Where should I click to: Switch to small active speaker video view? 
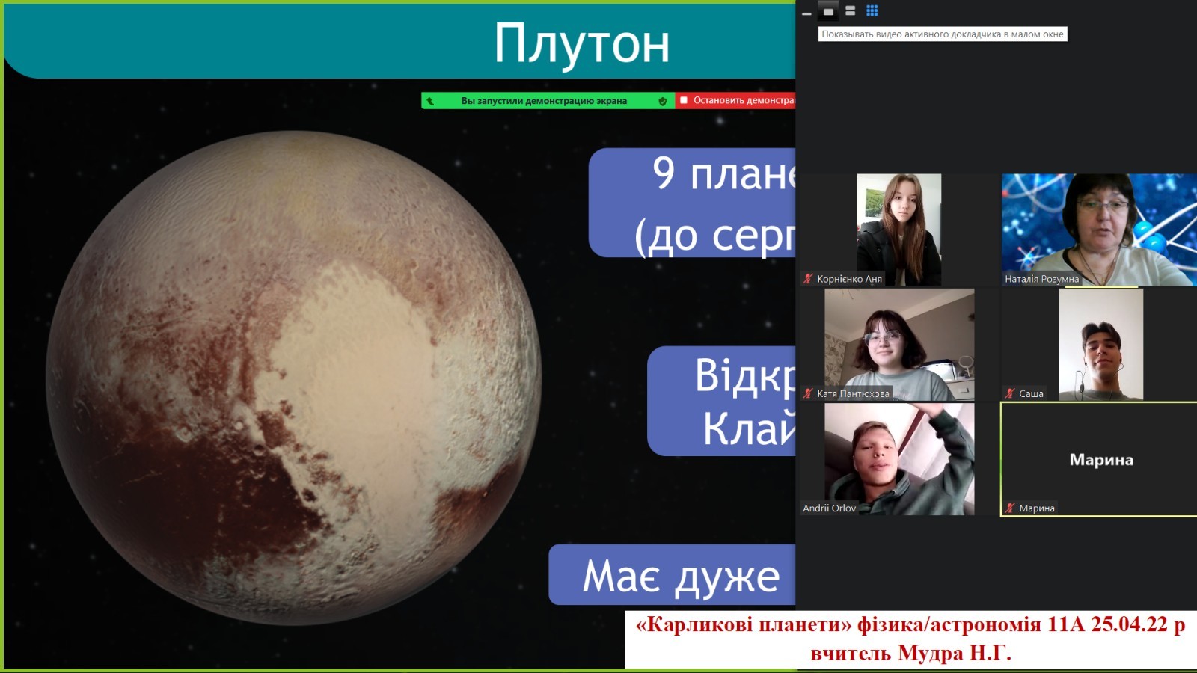coord(828,11)
